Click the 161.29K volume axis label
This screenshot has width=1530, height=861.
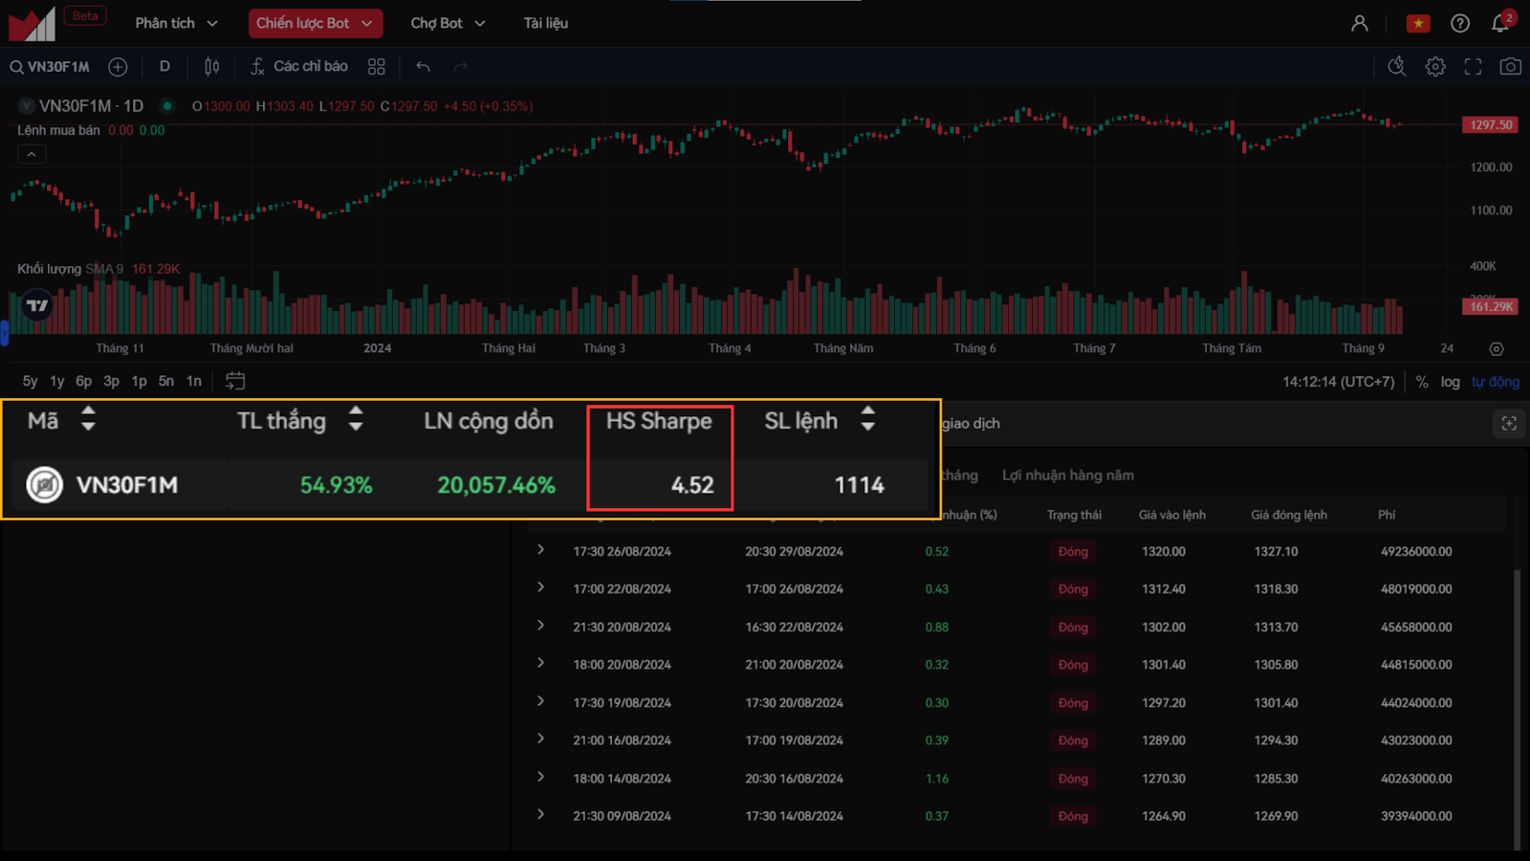pos(1491,307)
